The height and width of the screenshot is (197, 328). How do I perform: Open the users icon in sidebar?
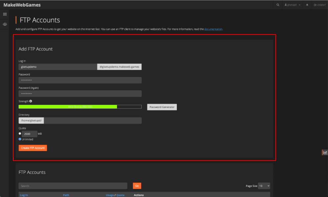tap(5, 24)
